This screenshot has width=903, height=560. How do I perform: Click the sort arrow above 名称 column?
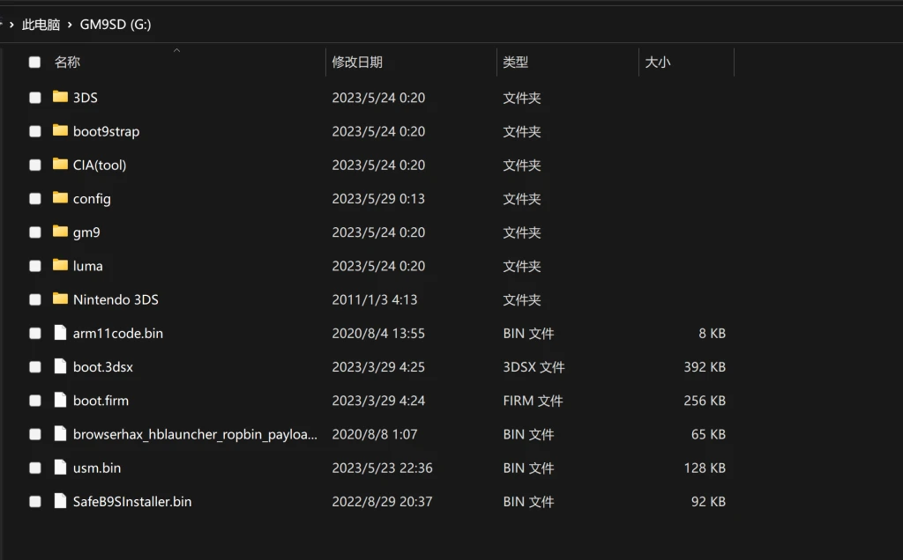tap(176, 50)
